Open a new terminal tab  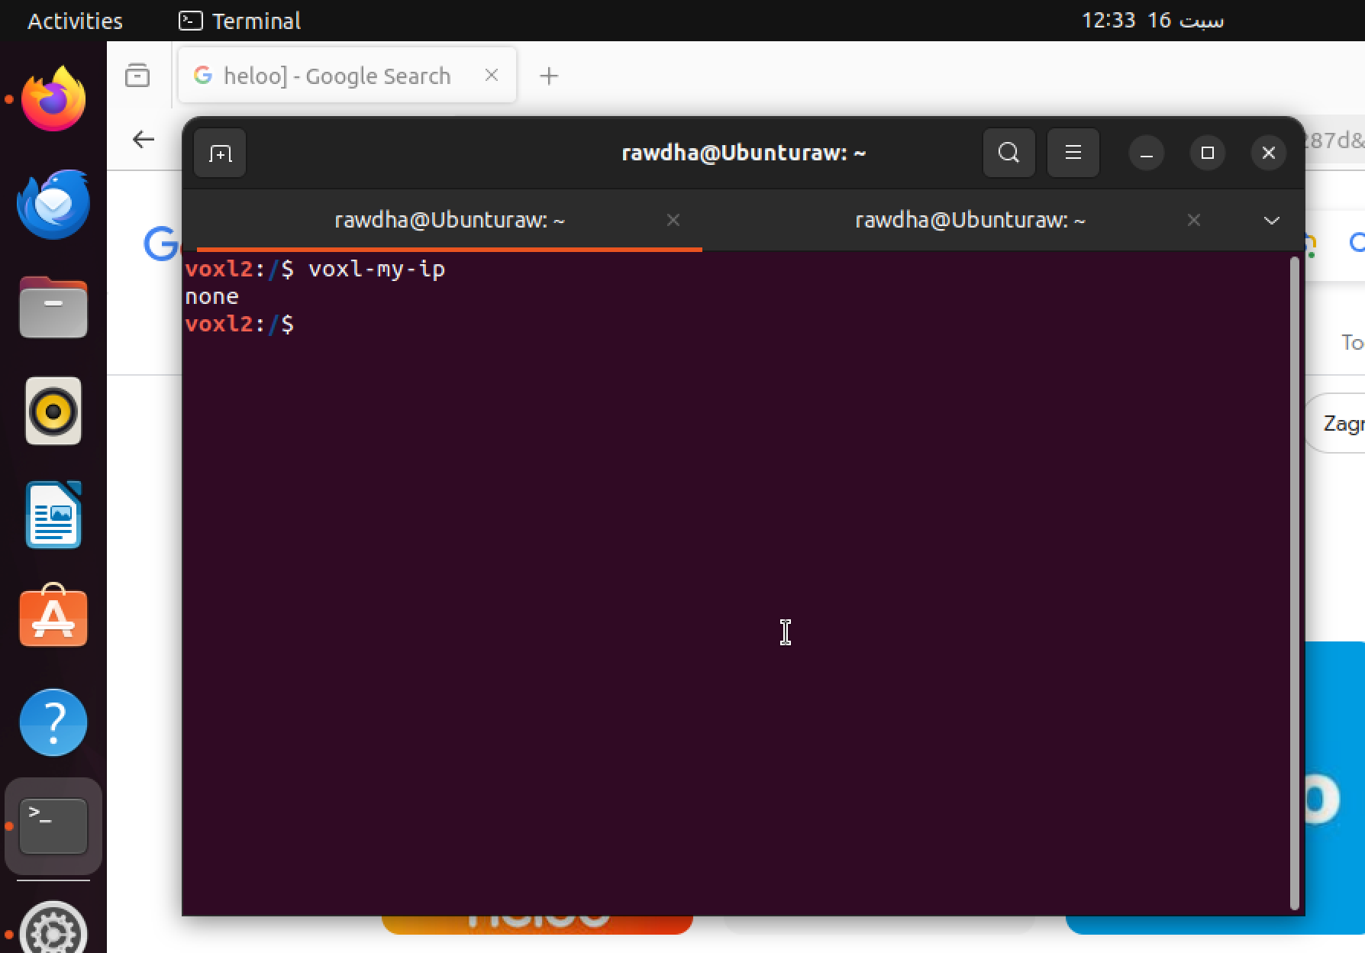220,153
